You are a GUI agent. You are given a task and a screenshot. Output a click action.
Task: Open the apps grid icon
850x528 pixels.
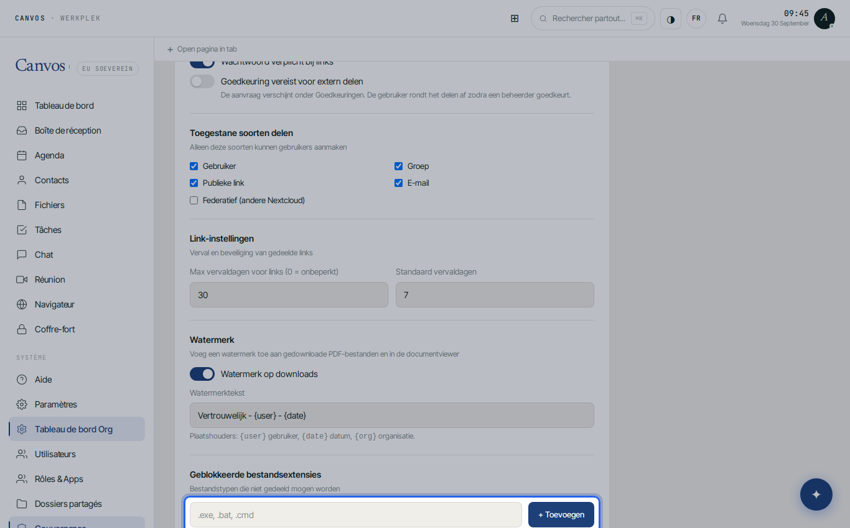click(515, 19)
